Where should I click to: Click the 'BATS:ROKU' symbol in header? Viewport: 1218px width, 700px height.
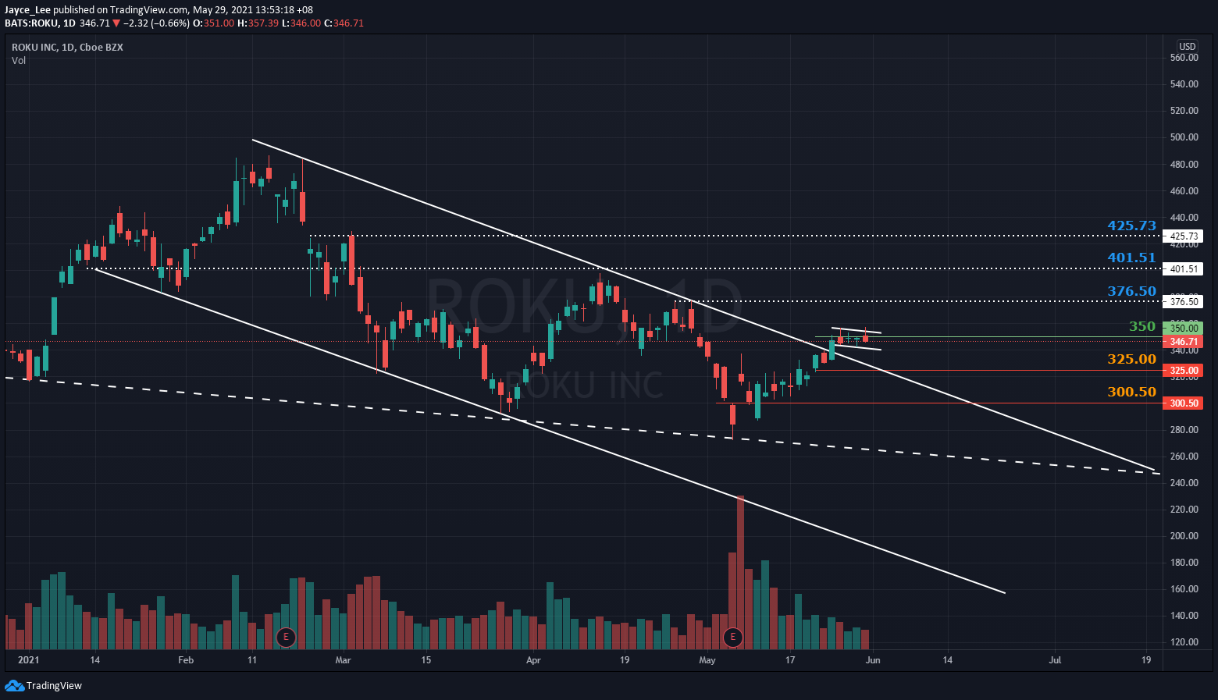click(31, 23)
